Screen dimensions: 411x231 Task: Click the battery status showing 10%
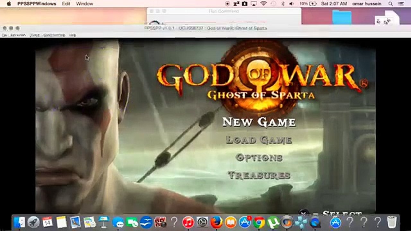click(308, 4)
